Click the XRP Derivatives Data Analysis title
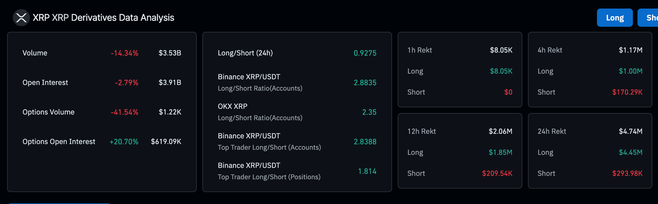 [x=103, y=18]
